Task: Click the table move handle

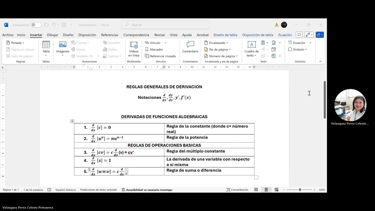Action: (72, 121)
